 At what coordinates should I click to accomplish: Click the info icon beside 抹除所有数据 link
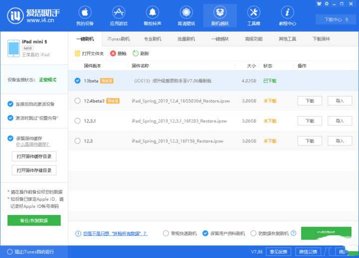pos(78,234)
